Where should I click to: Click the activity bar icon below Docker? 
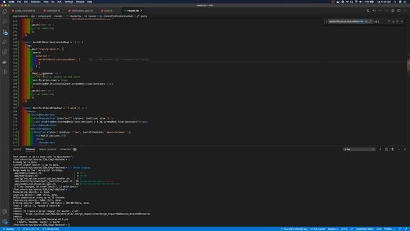[x=4, y=72]
